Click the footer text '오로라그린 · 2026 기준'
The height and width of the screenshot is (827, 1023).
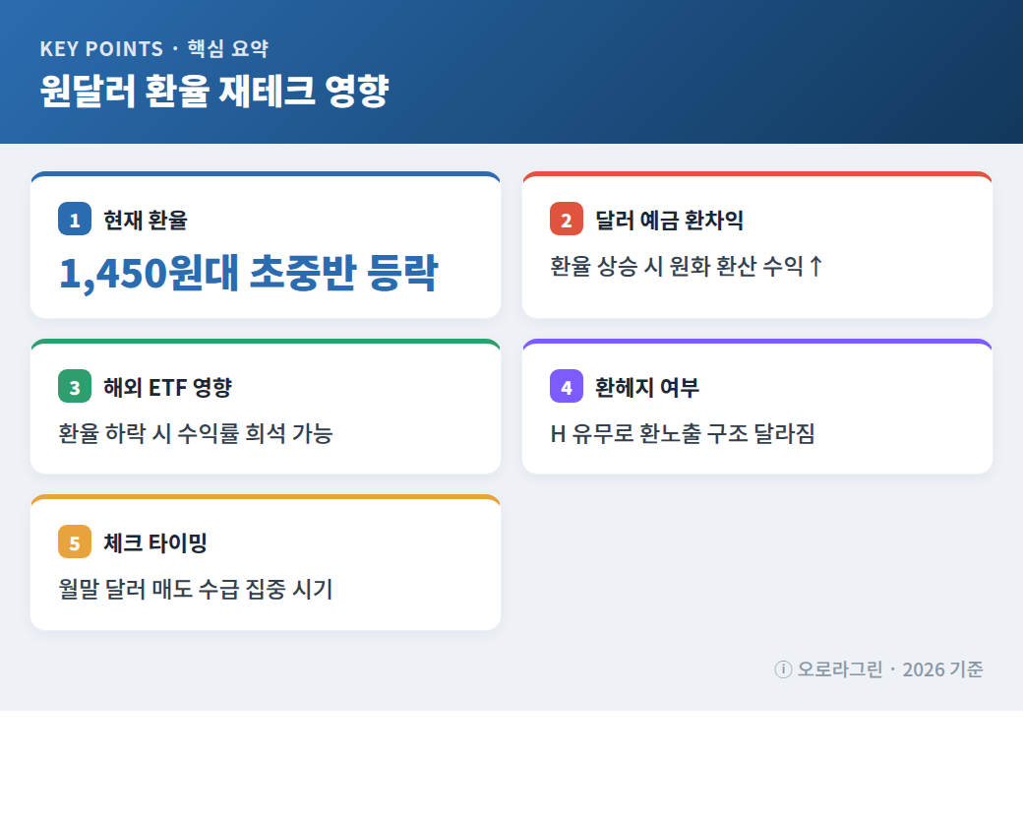click(x=890, y=669)
